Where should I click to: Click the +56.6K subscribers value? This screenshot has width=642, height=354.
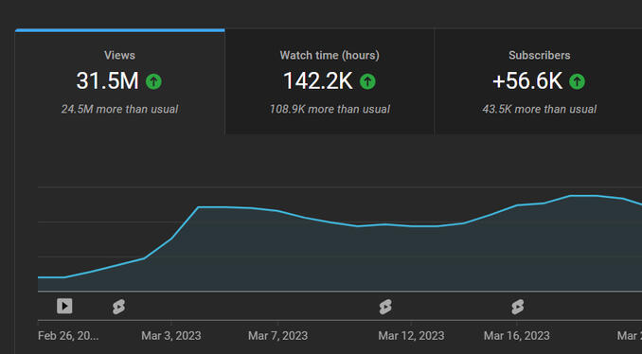527,81
